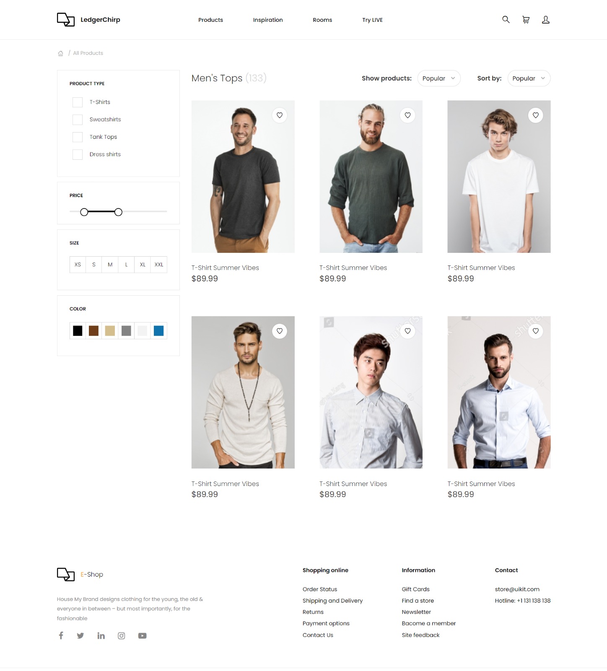Viewport: 607px width, 671px height.
Task: Select size XL filter
Action: tap(143, 265)
